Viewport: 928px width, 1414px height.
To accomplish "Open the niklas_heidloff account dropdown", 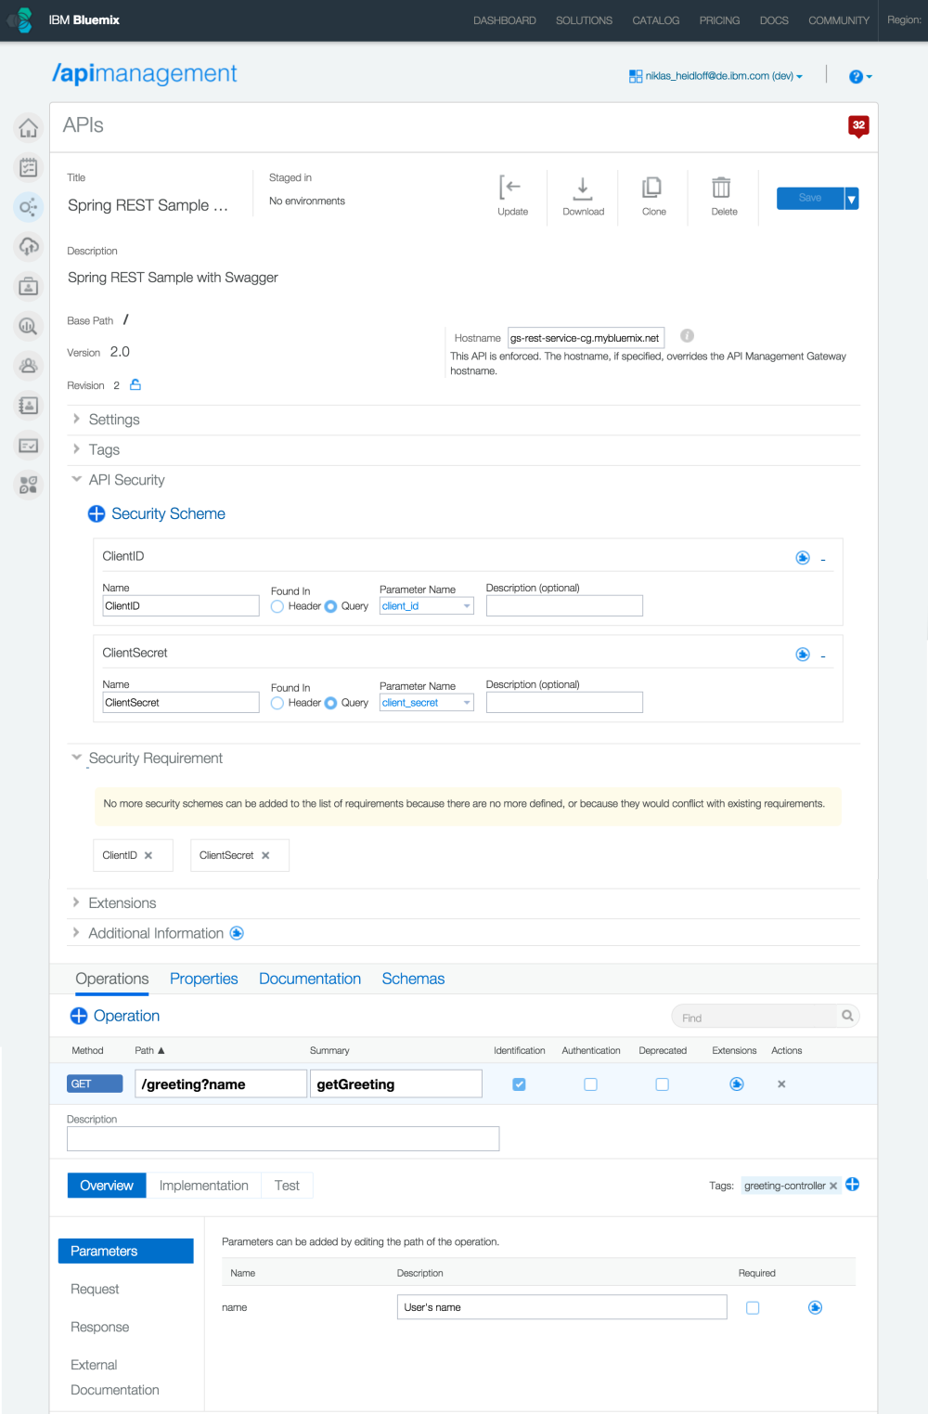I will click(715, 76).
